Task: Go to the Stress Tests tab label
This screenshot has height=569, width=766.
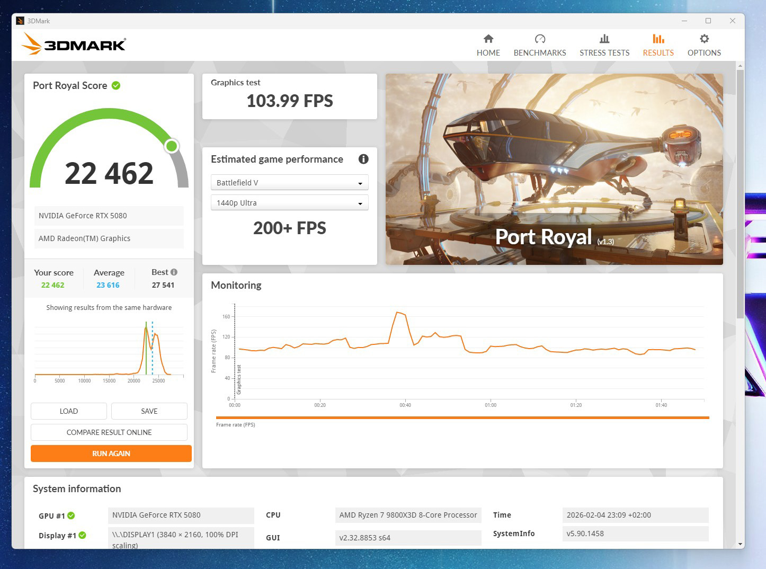Action: [x=604, y=52]
